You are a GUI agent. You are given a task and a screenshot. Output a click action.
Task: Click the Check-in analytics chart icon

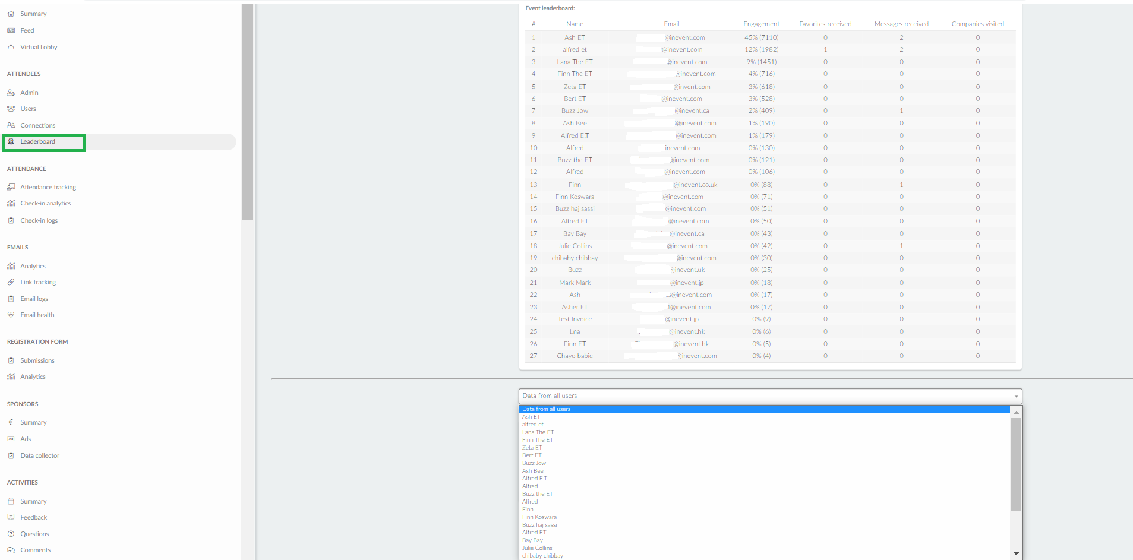point(11,203)
